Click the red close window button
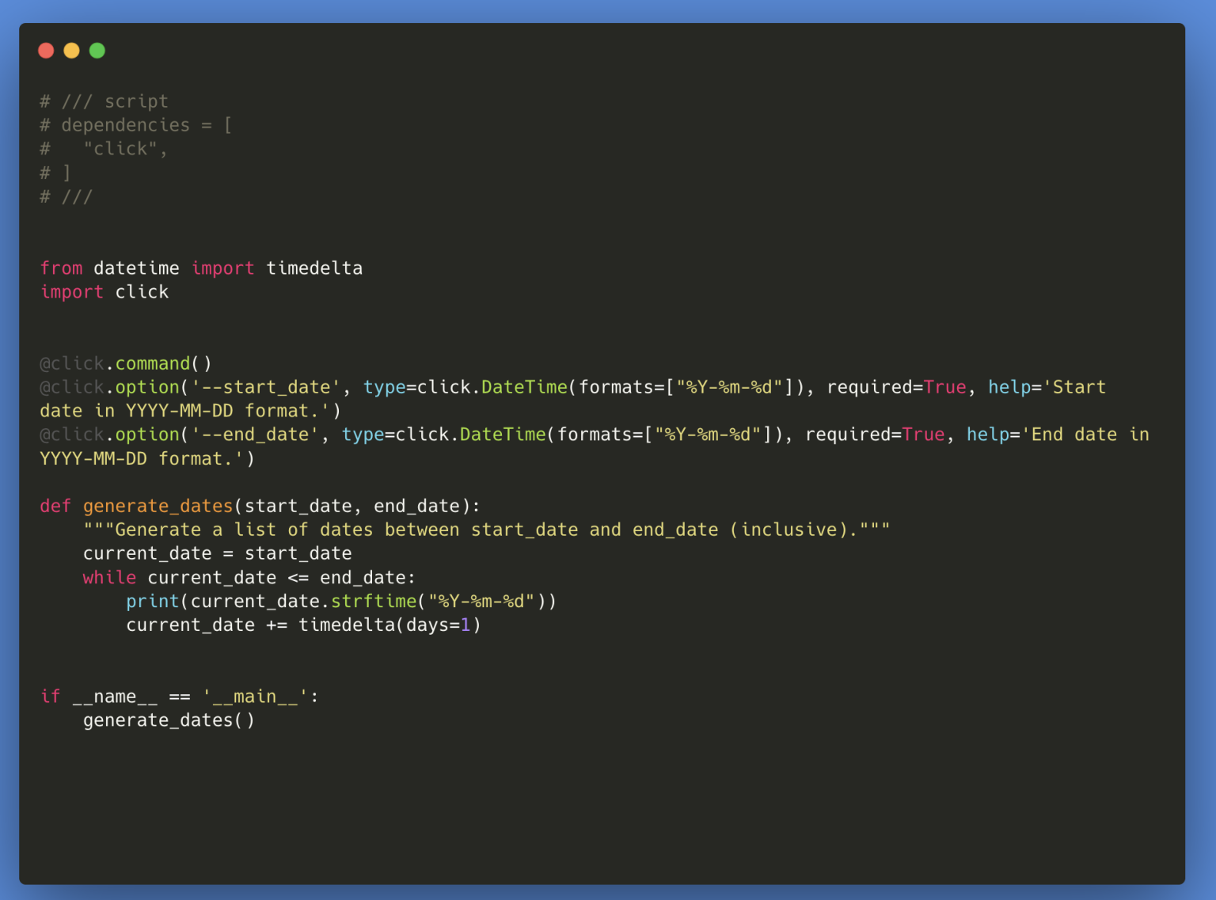The image size is (1216, 900). click(x=46, y=51)
